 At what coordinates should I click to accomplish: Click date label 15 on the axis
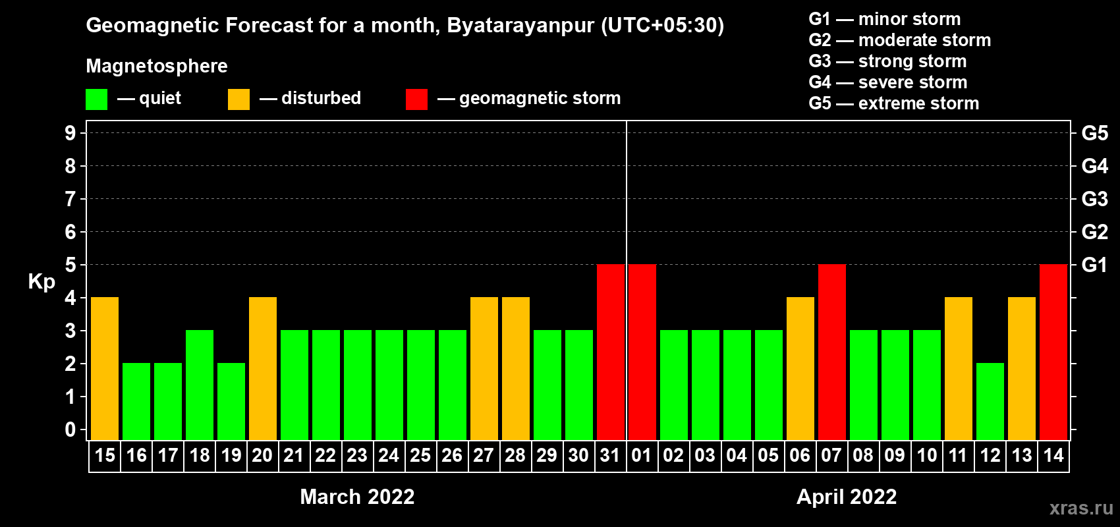click(105, 455)
